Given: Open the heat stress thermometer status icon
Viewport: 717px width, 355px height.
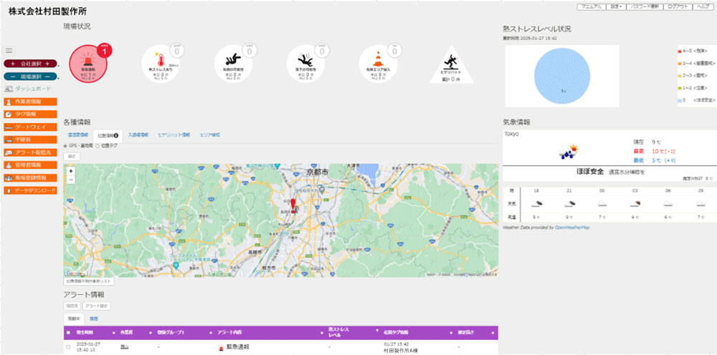Looking at the screenshot, I should (x=161, y=62).
